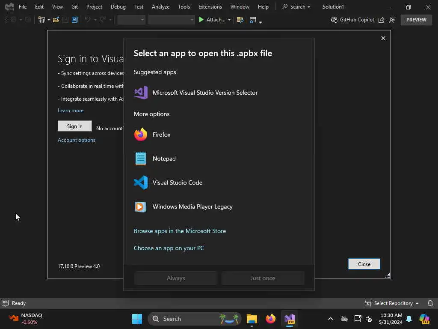Click Visual Studio Preview taskbar icon

[290, 319]
